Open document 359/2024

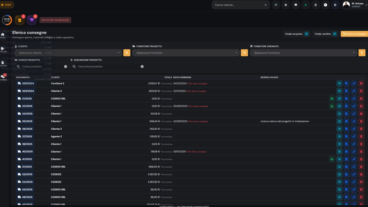tap(26, 83)
